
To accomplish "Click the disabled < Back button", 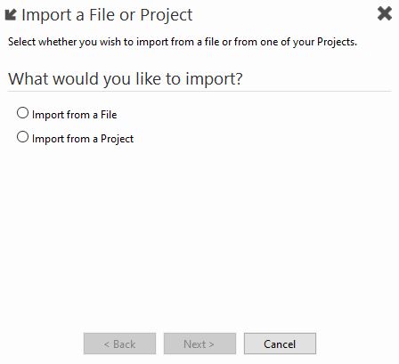I will [119, 344].
